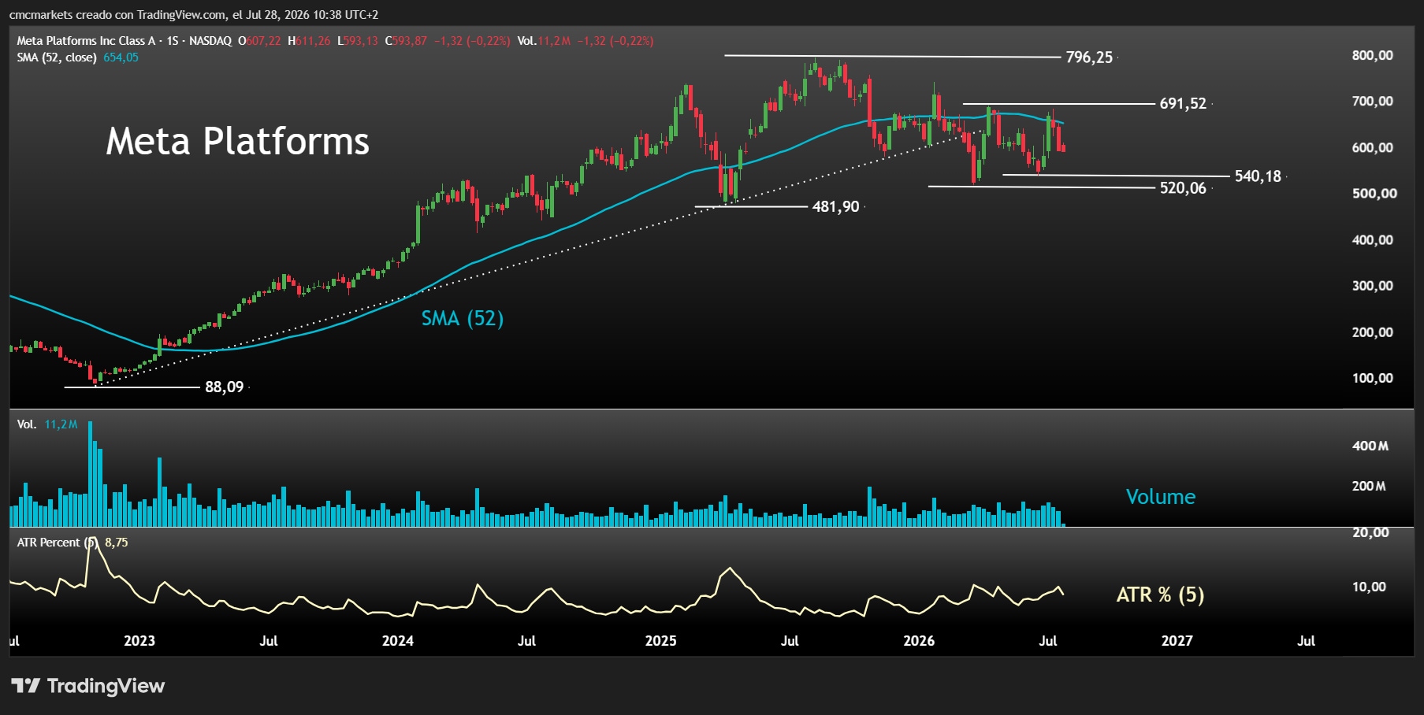Click the 540,18 support level label
This screenshot has width=1424, height=715.
point(1258,176)
